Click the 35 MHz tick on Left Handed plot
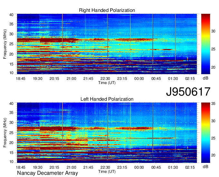 (11, 113)
